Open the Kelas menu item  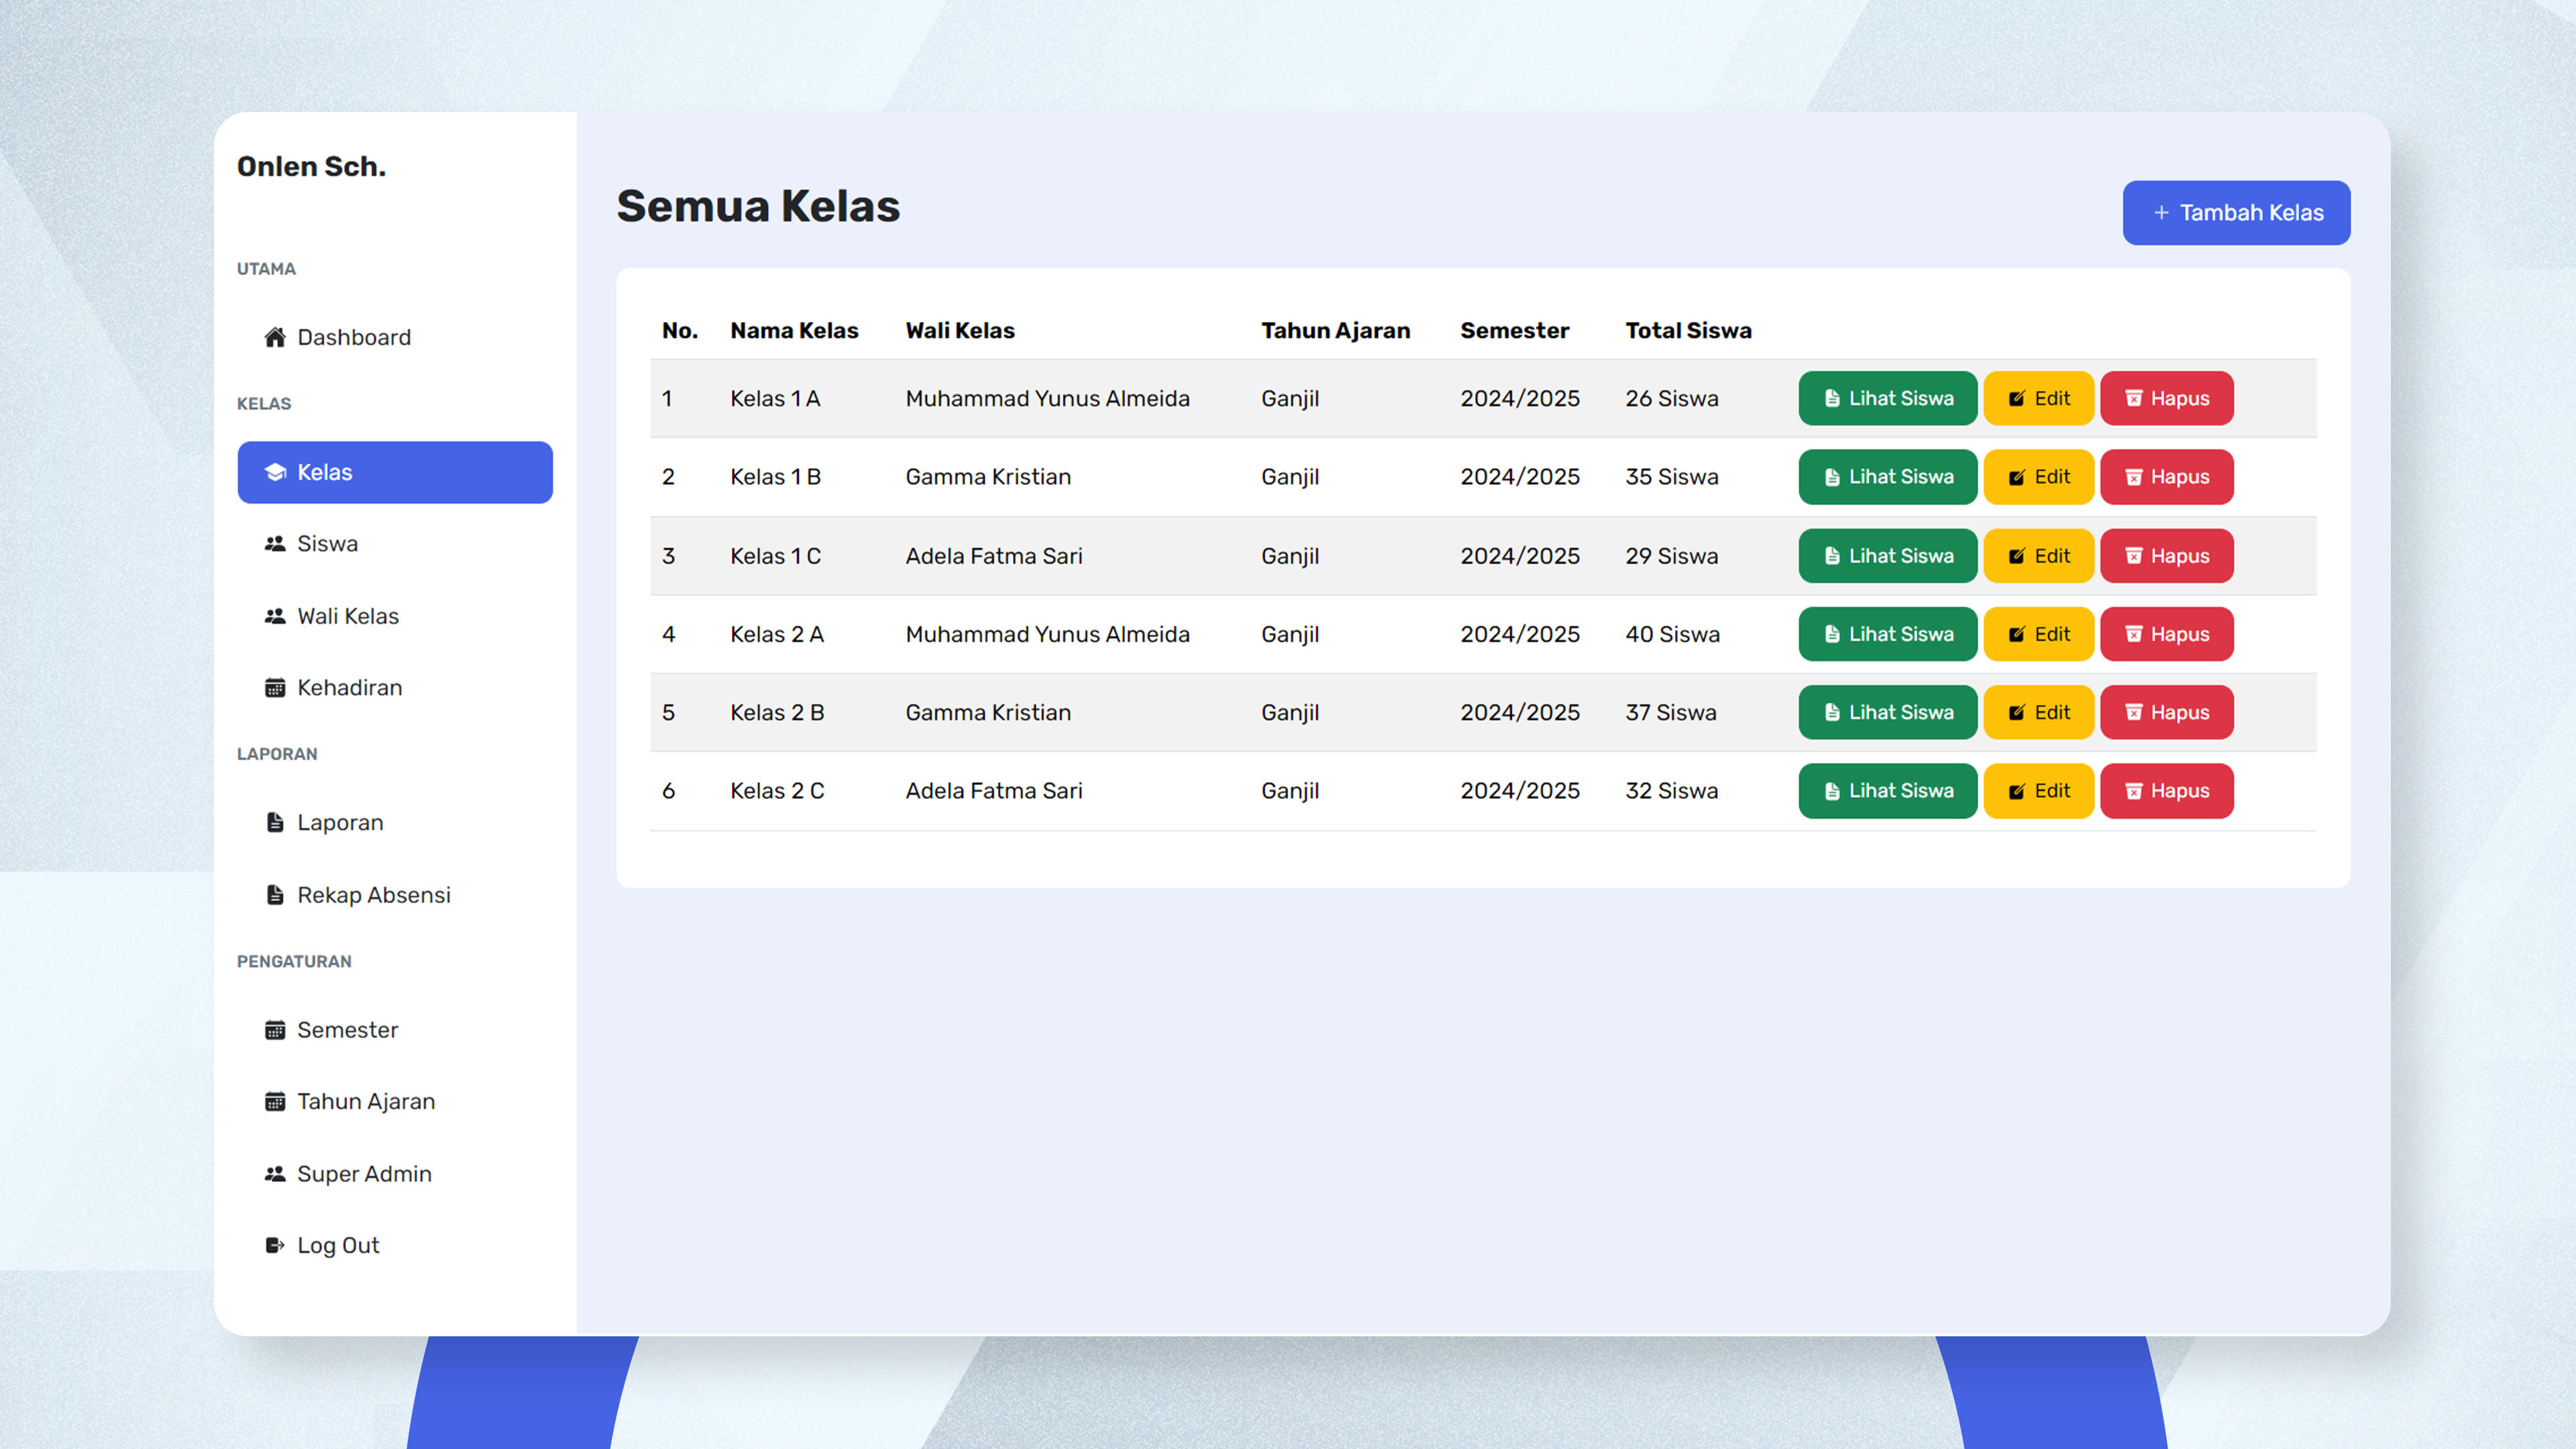point(395,472)
